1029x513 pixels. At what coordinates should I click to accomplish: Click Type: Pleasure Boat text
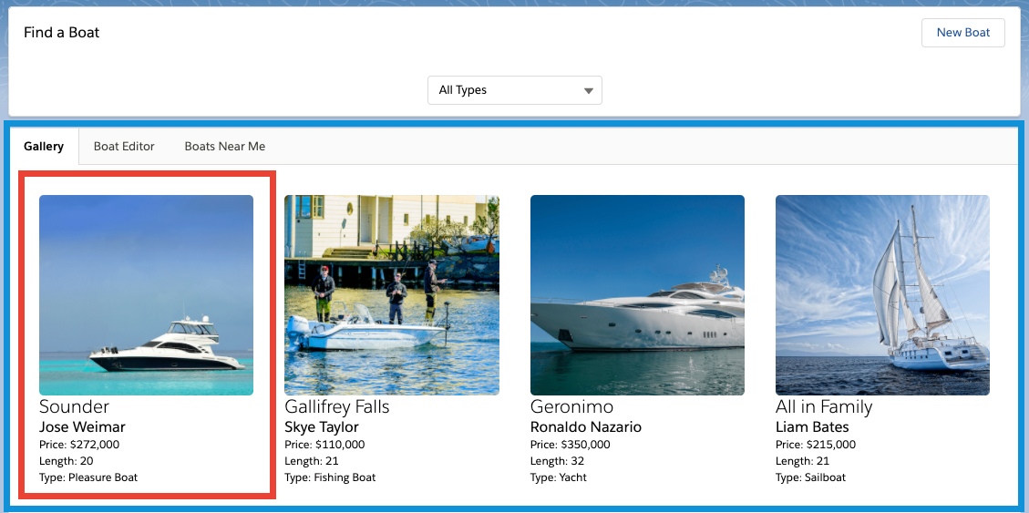tap(88, 477)
